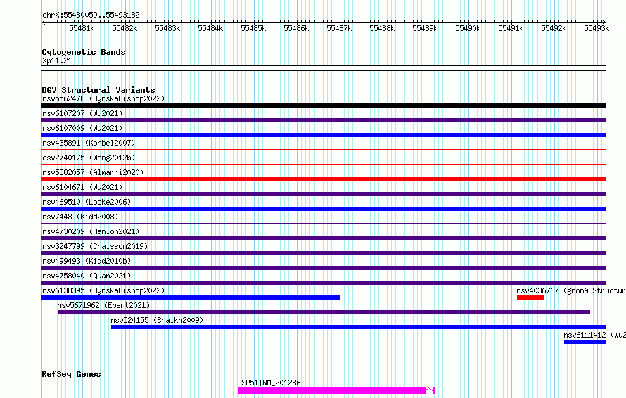Click the 55482k ruler position
The height and width of the screenshot is (398, 626).
124,28
